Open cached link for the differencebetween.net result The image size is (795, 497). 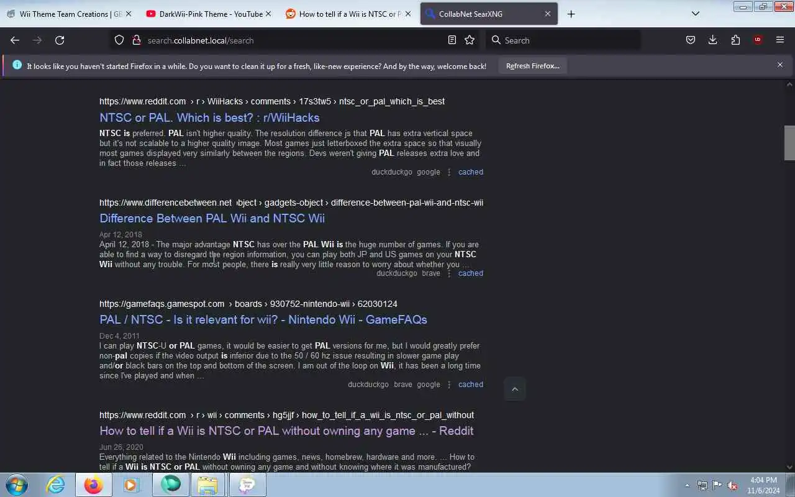pos(471,273)
